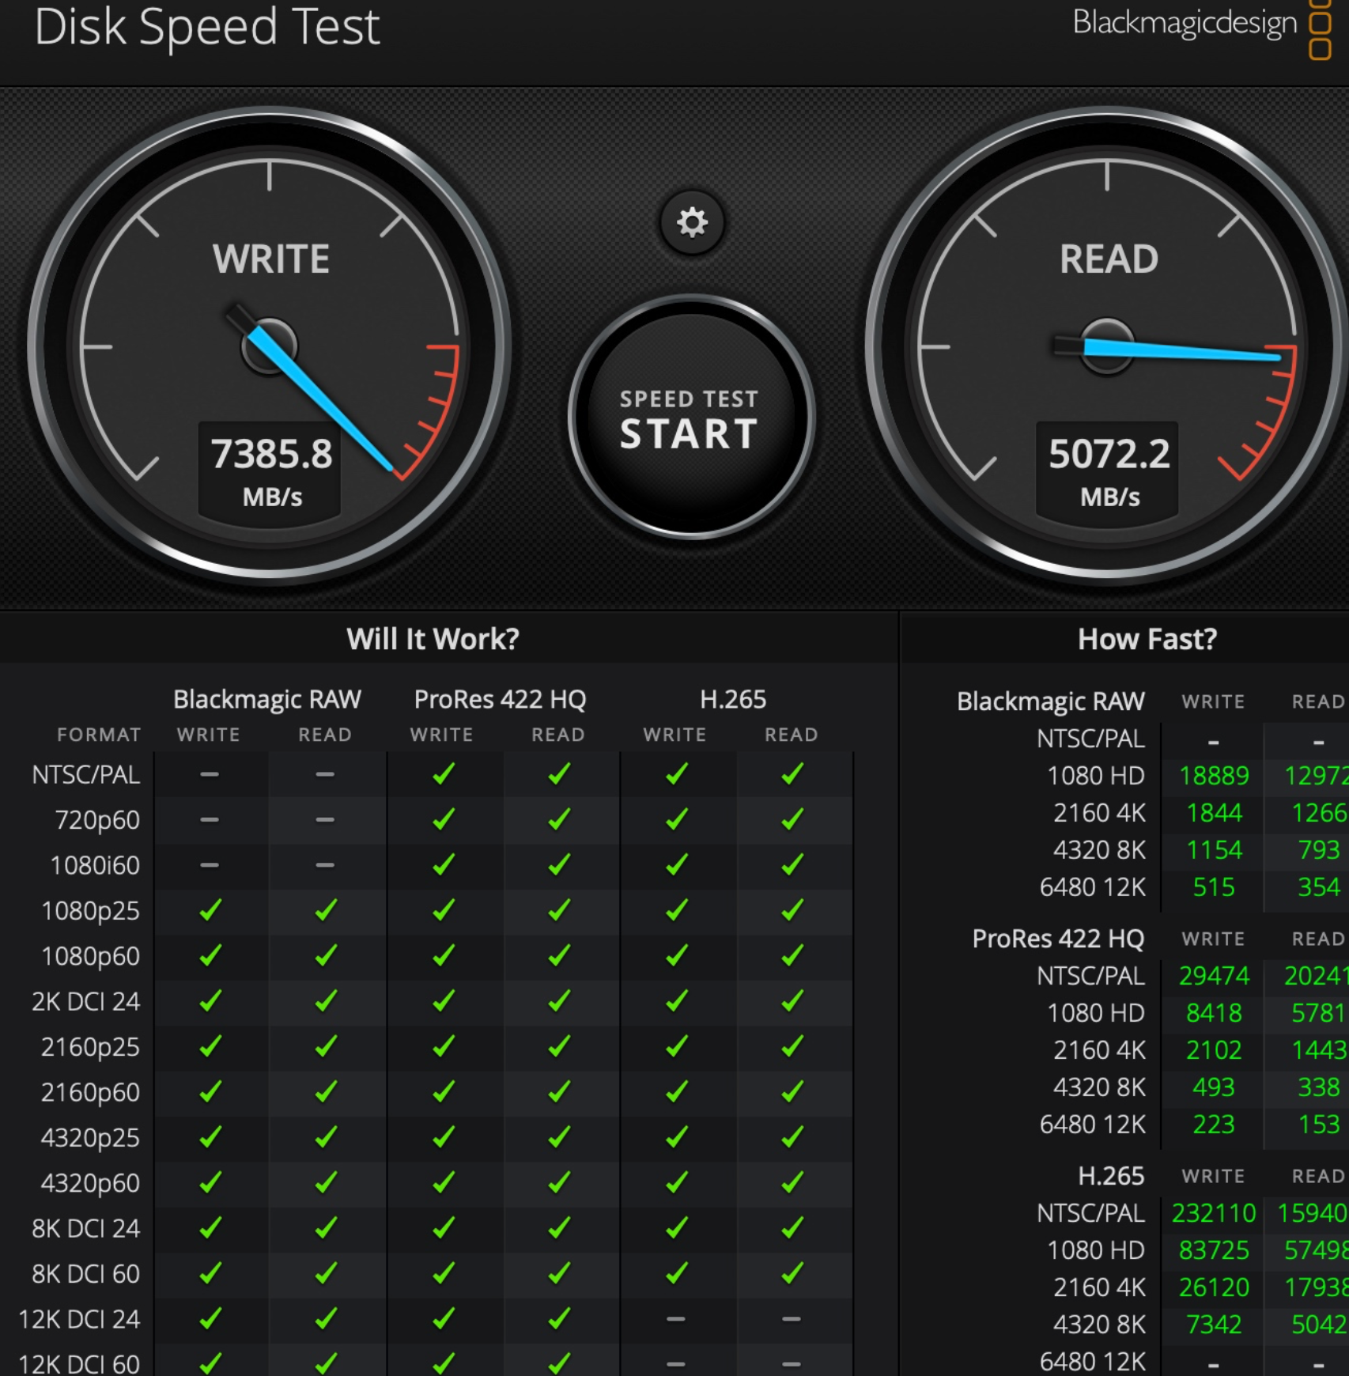The width and height of the screenshot is (1349, 1376).
Task: Click the H.265 read checkmark for 720p60
Action: (x=792, y=819)
